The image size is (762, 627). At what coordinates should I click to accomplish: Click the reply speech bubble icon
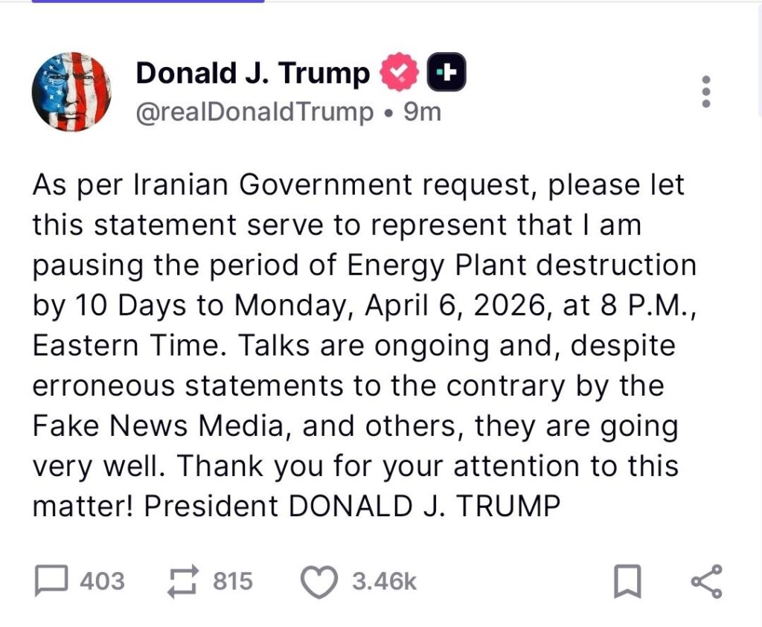52,581
